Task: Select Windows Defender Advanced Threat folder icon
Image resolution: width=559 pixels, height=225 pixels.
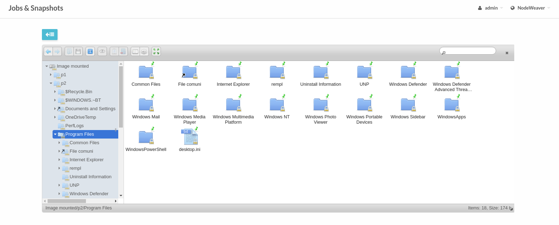Action: point(452,72)
